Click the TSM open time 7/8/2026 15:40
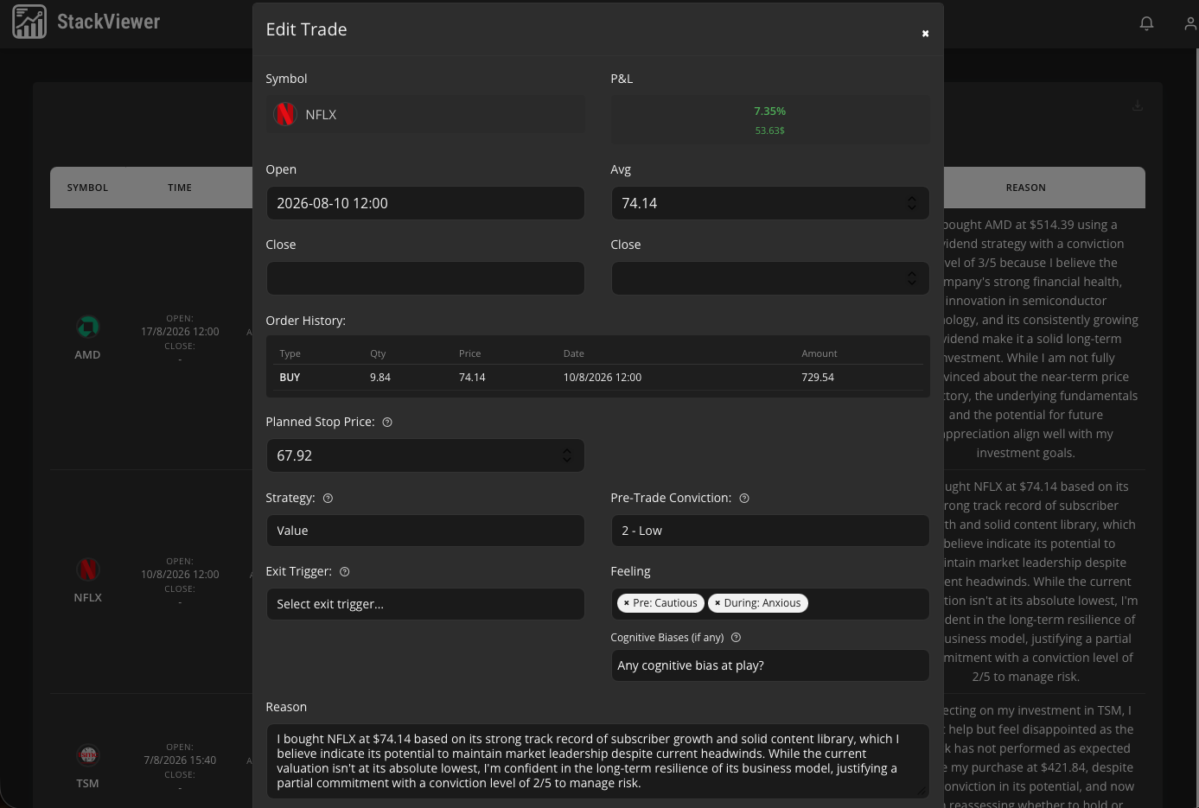The image size is (1199, 808). (180, 760)
